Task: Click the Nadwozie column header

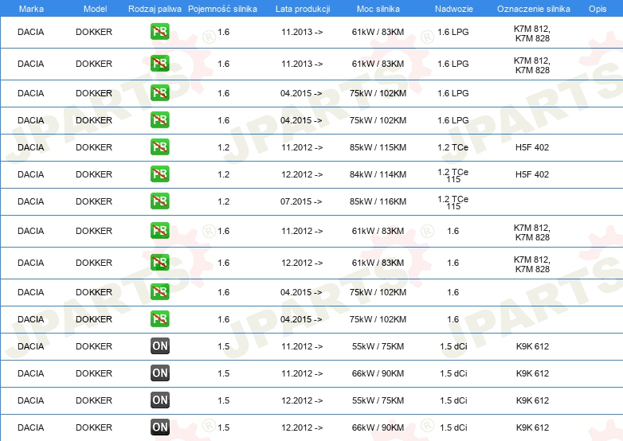Action: coord(454,9)
